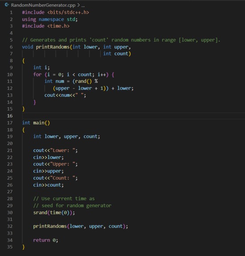The width and height of the screenshot is (245, 256).
Task: Click line number 1
Action: click(11, 13)
